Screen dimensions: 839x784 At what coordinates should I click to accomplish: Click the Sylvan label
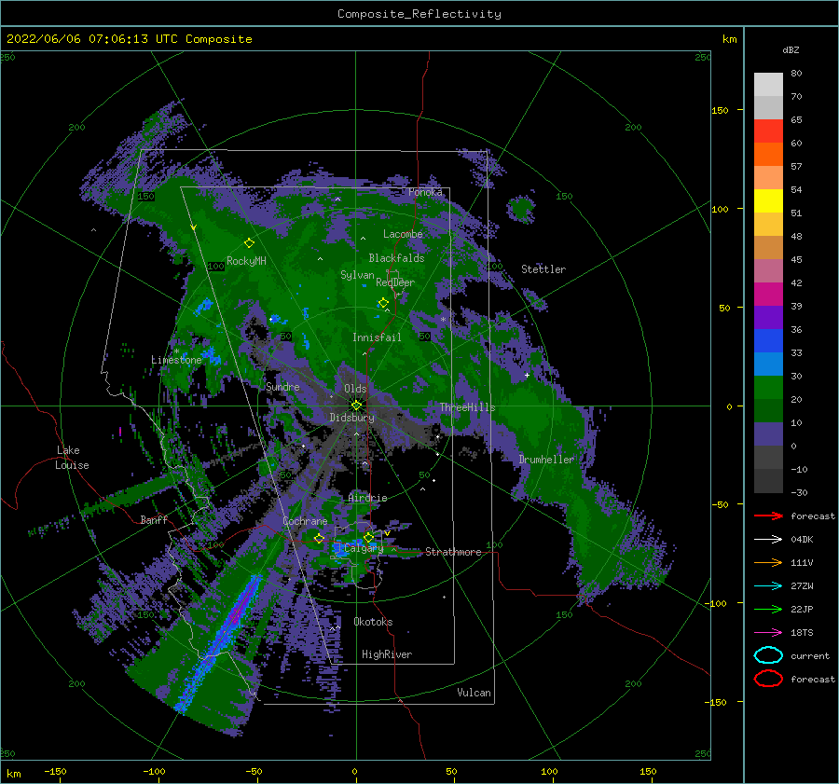point(357,275)
